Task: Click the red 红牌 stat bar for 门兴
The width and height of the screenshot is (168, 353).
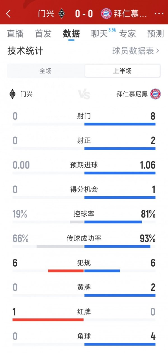Action: point(48,320)
